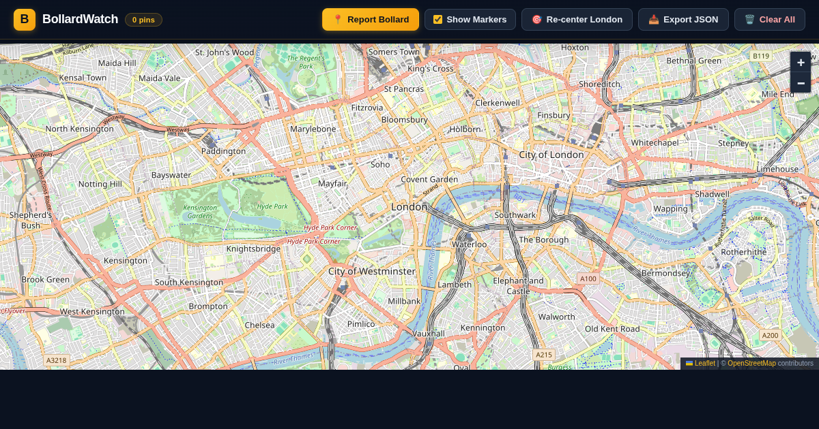Viewport: 819px width, 429px height.
Task: Click the "King's Cross" map label
Action: [x=431, y=68]
